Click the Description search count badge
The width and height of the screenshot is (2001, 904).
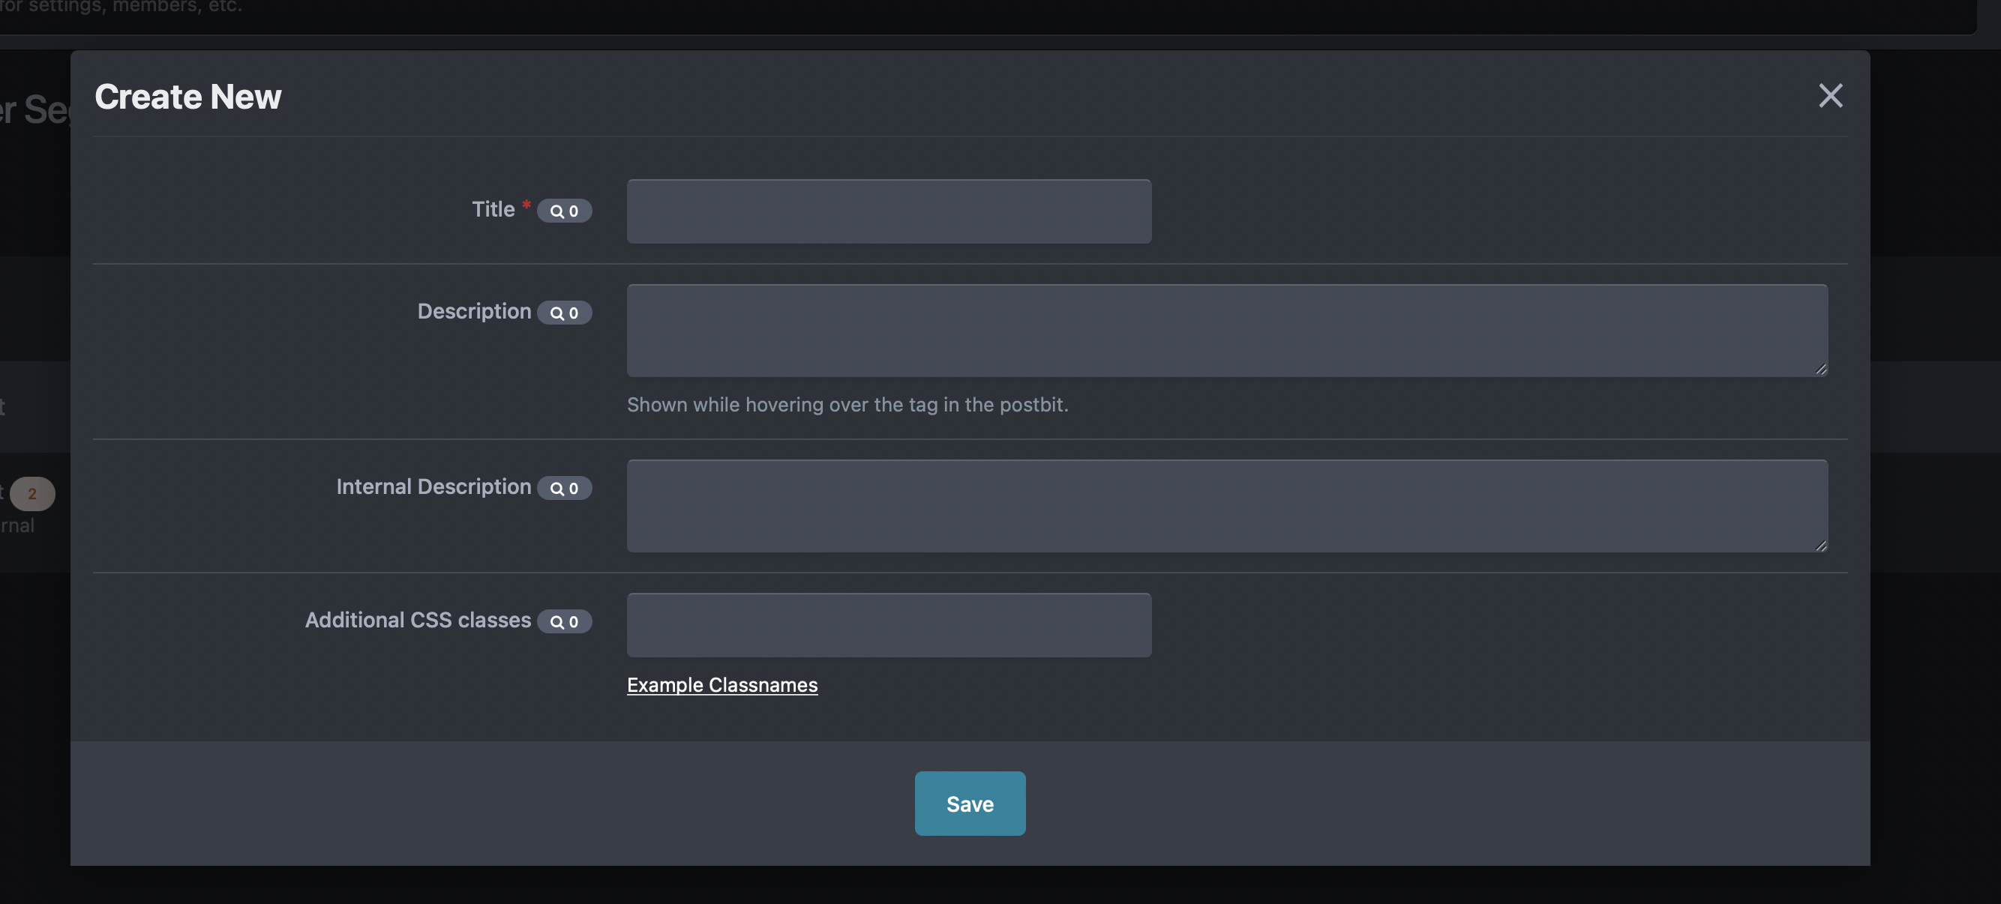(x=564, y=313)
